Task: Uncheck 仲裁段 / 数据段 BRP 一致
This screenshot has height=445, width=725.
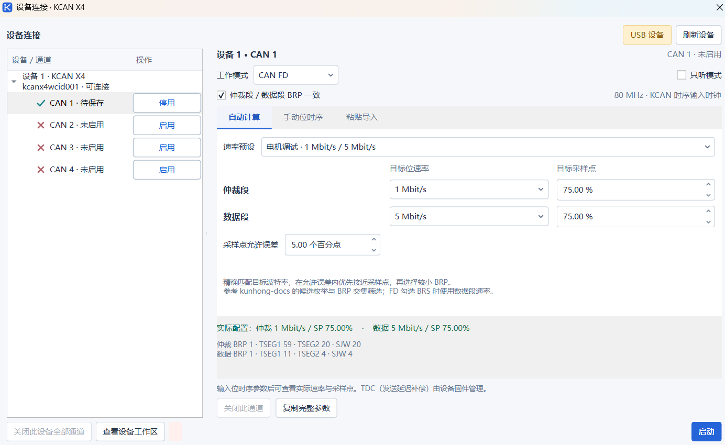Action: click(222, 95)
